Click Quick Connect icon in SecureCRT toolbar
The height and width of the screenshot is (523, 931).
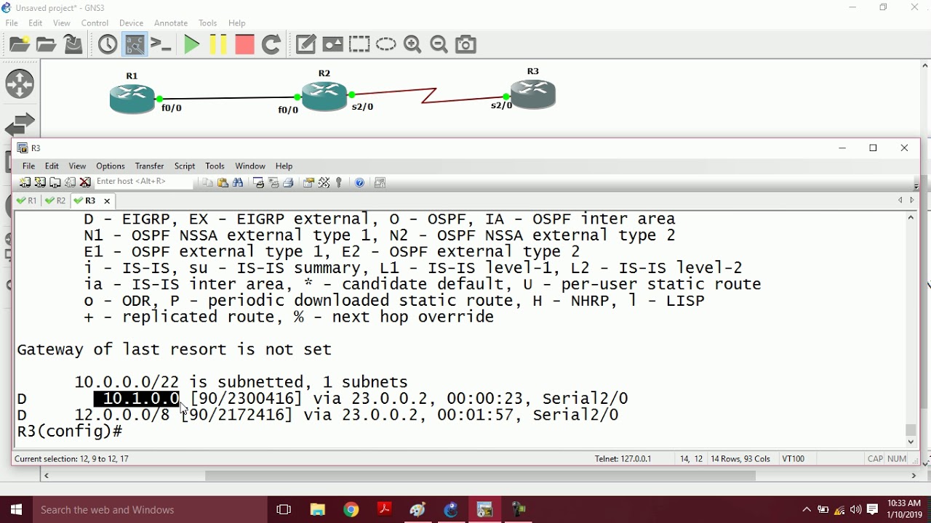point(40,182)
